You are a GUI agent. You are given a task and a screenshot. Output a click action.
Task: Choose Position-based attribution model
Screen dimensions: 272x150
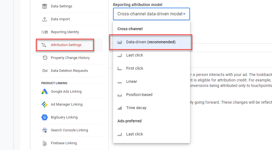point(139,95)
